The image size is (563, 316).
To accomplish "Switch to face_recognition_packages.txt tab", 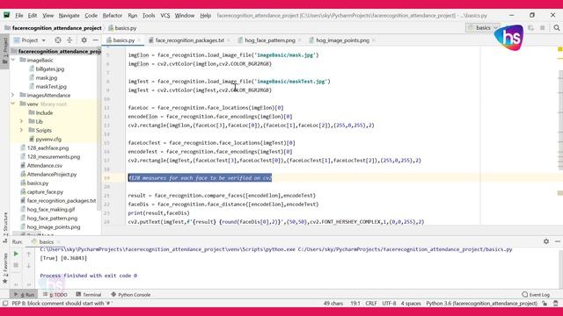I will click(x=189, y=40).
